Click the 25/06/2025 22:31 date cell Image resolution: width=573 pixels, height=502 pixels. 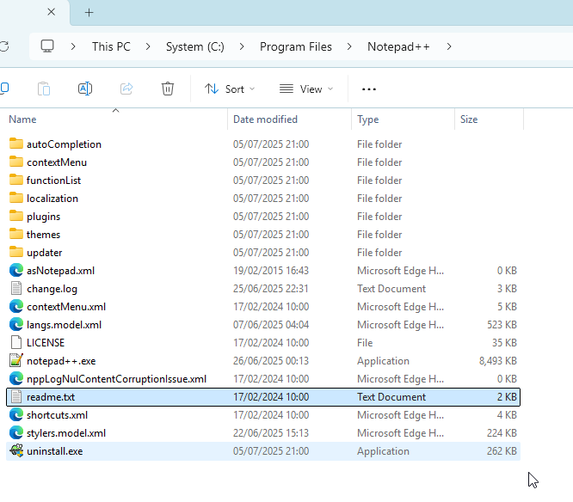[271, 289]
